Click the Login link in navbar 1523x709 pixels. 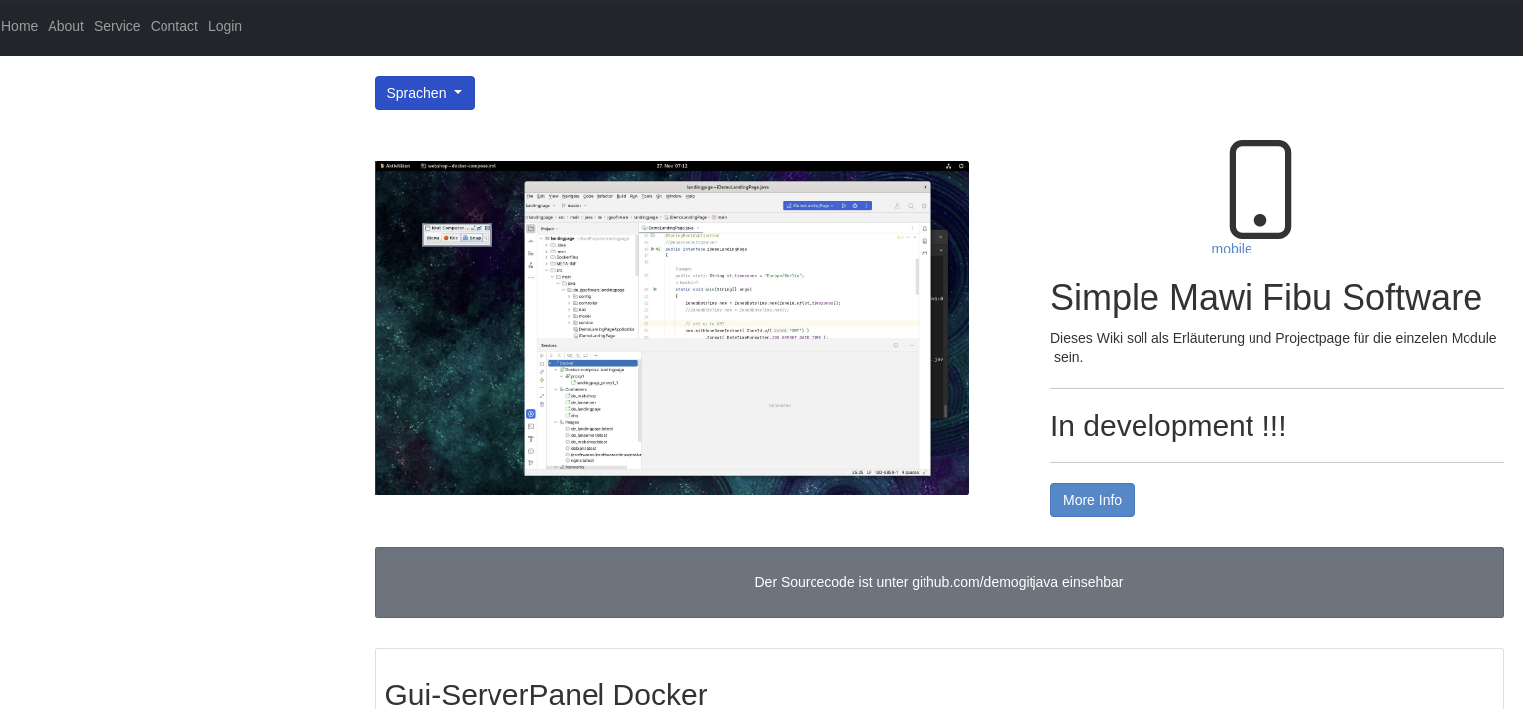[x=225, y=26]
